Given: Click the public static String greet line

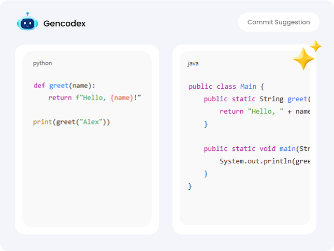Looking at the screenshot, I should (256, 99).
